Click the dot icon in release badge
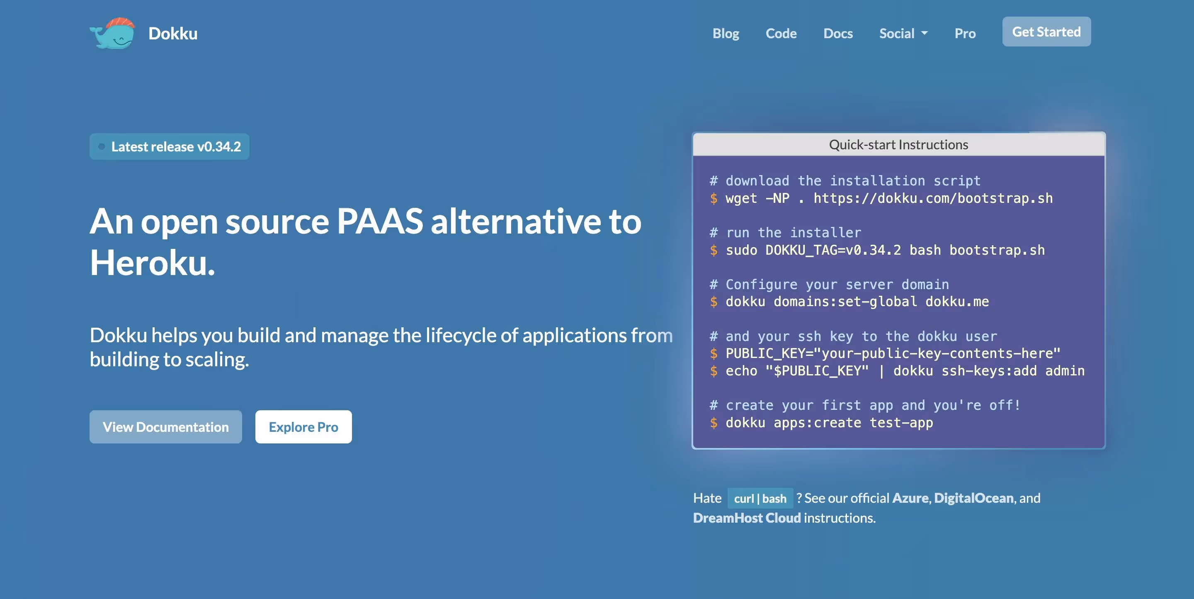This screenshot has width=1194, height=599. pos(102,146)
